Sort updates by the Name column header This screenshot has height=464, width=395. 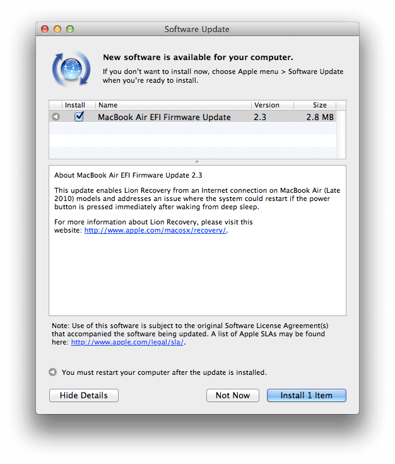click(174, 105)
